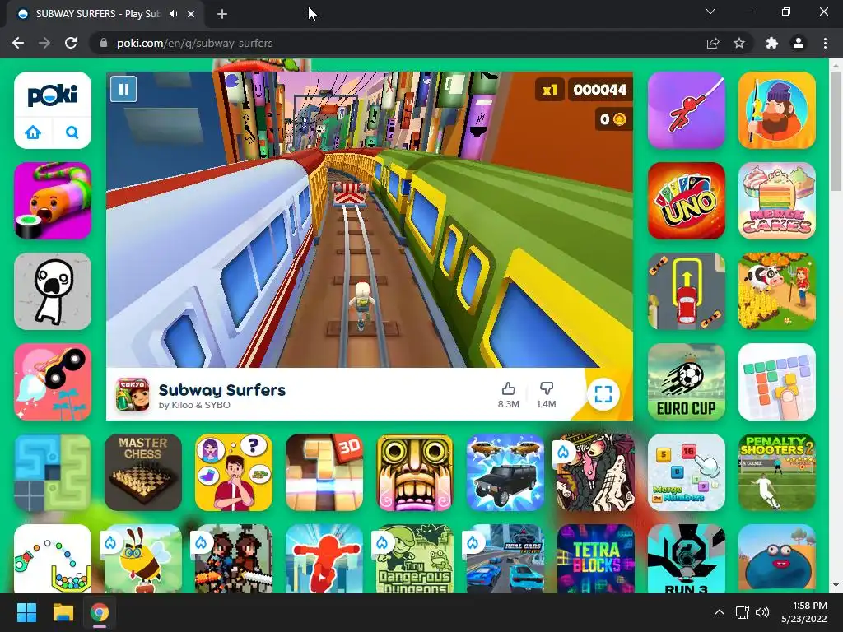Open the monster truck palm tree game
Screen dimensions: 843x632
tap(53, 382)
